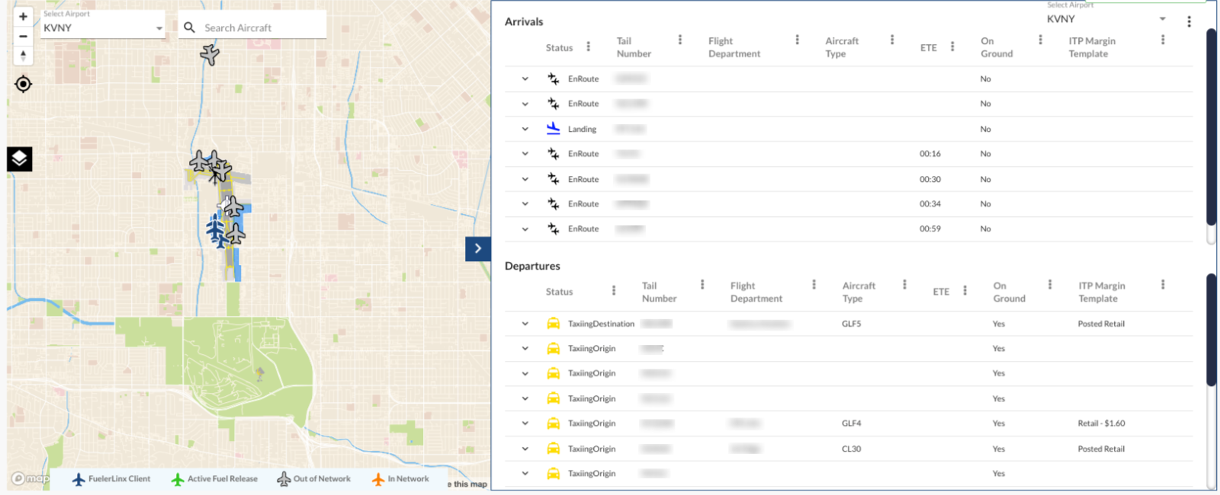Image resolution: width=1220 pixels, height=495 pixels.
Task: Sort by Departures Aircraft Type header
Action: pos(859,292)
